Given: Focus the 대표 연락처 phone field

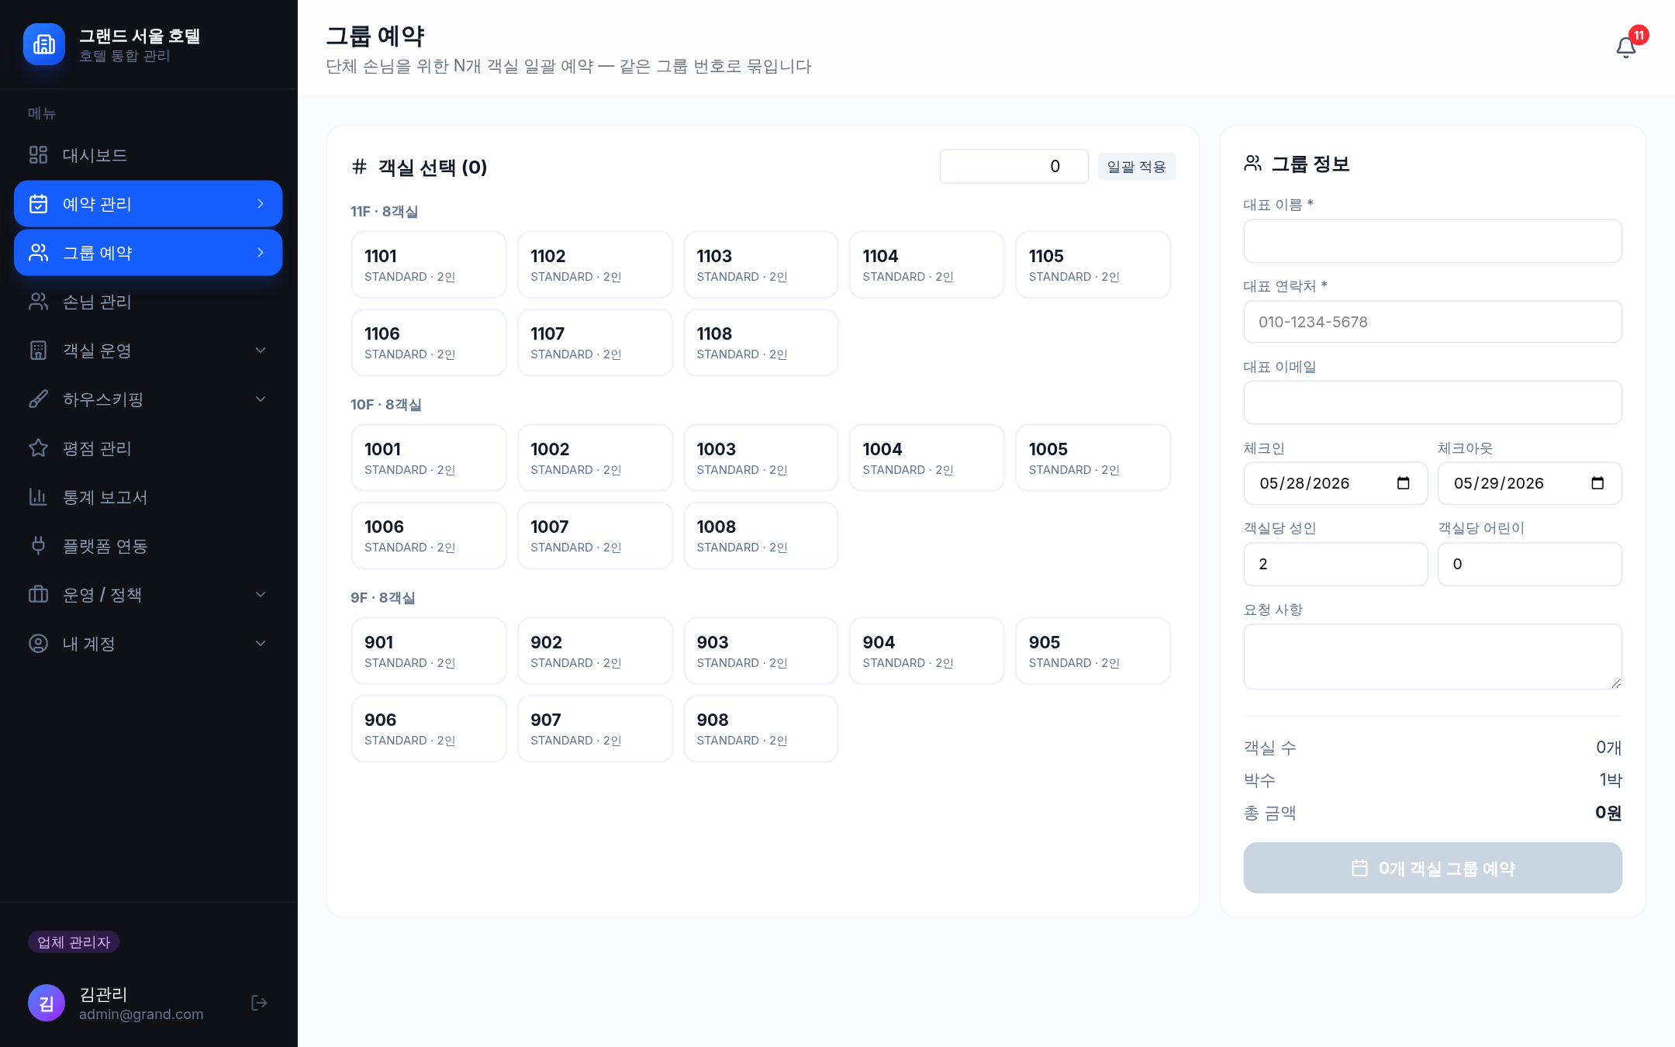Looking at the screenshot, I should pyautogui.click(x=1432, y=322).
